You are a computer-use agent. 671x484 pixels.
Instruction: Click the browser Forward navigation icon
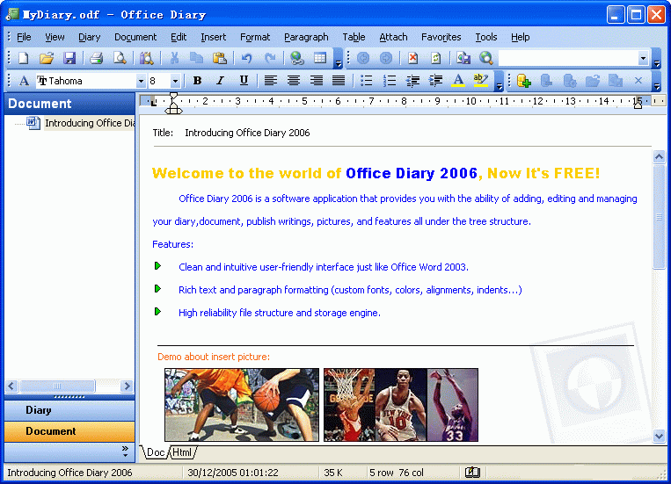386,58
